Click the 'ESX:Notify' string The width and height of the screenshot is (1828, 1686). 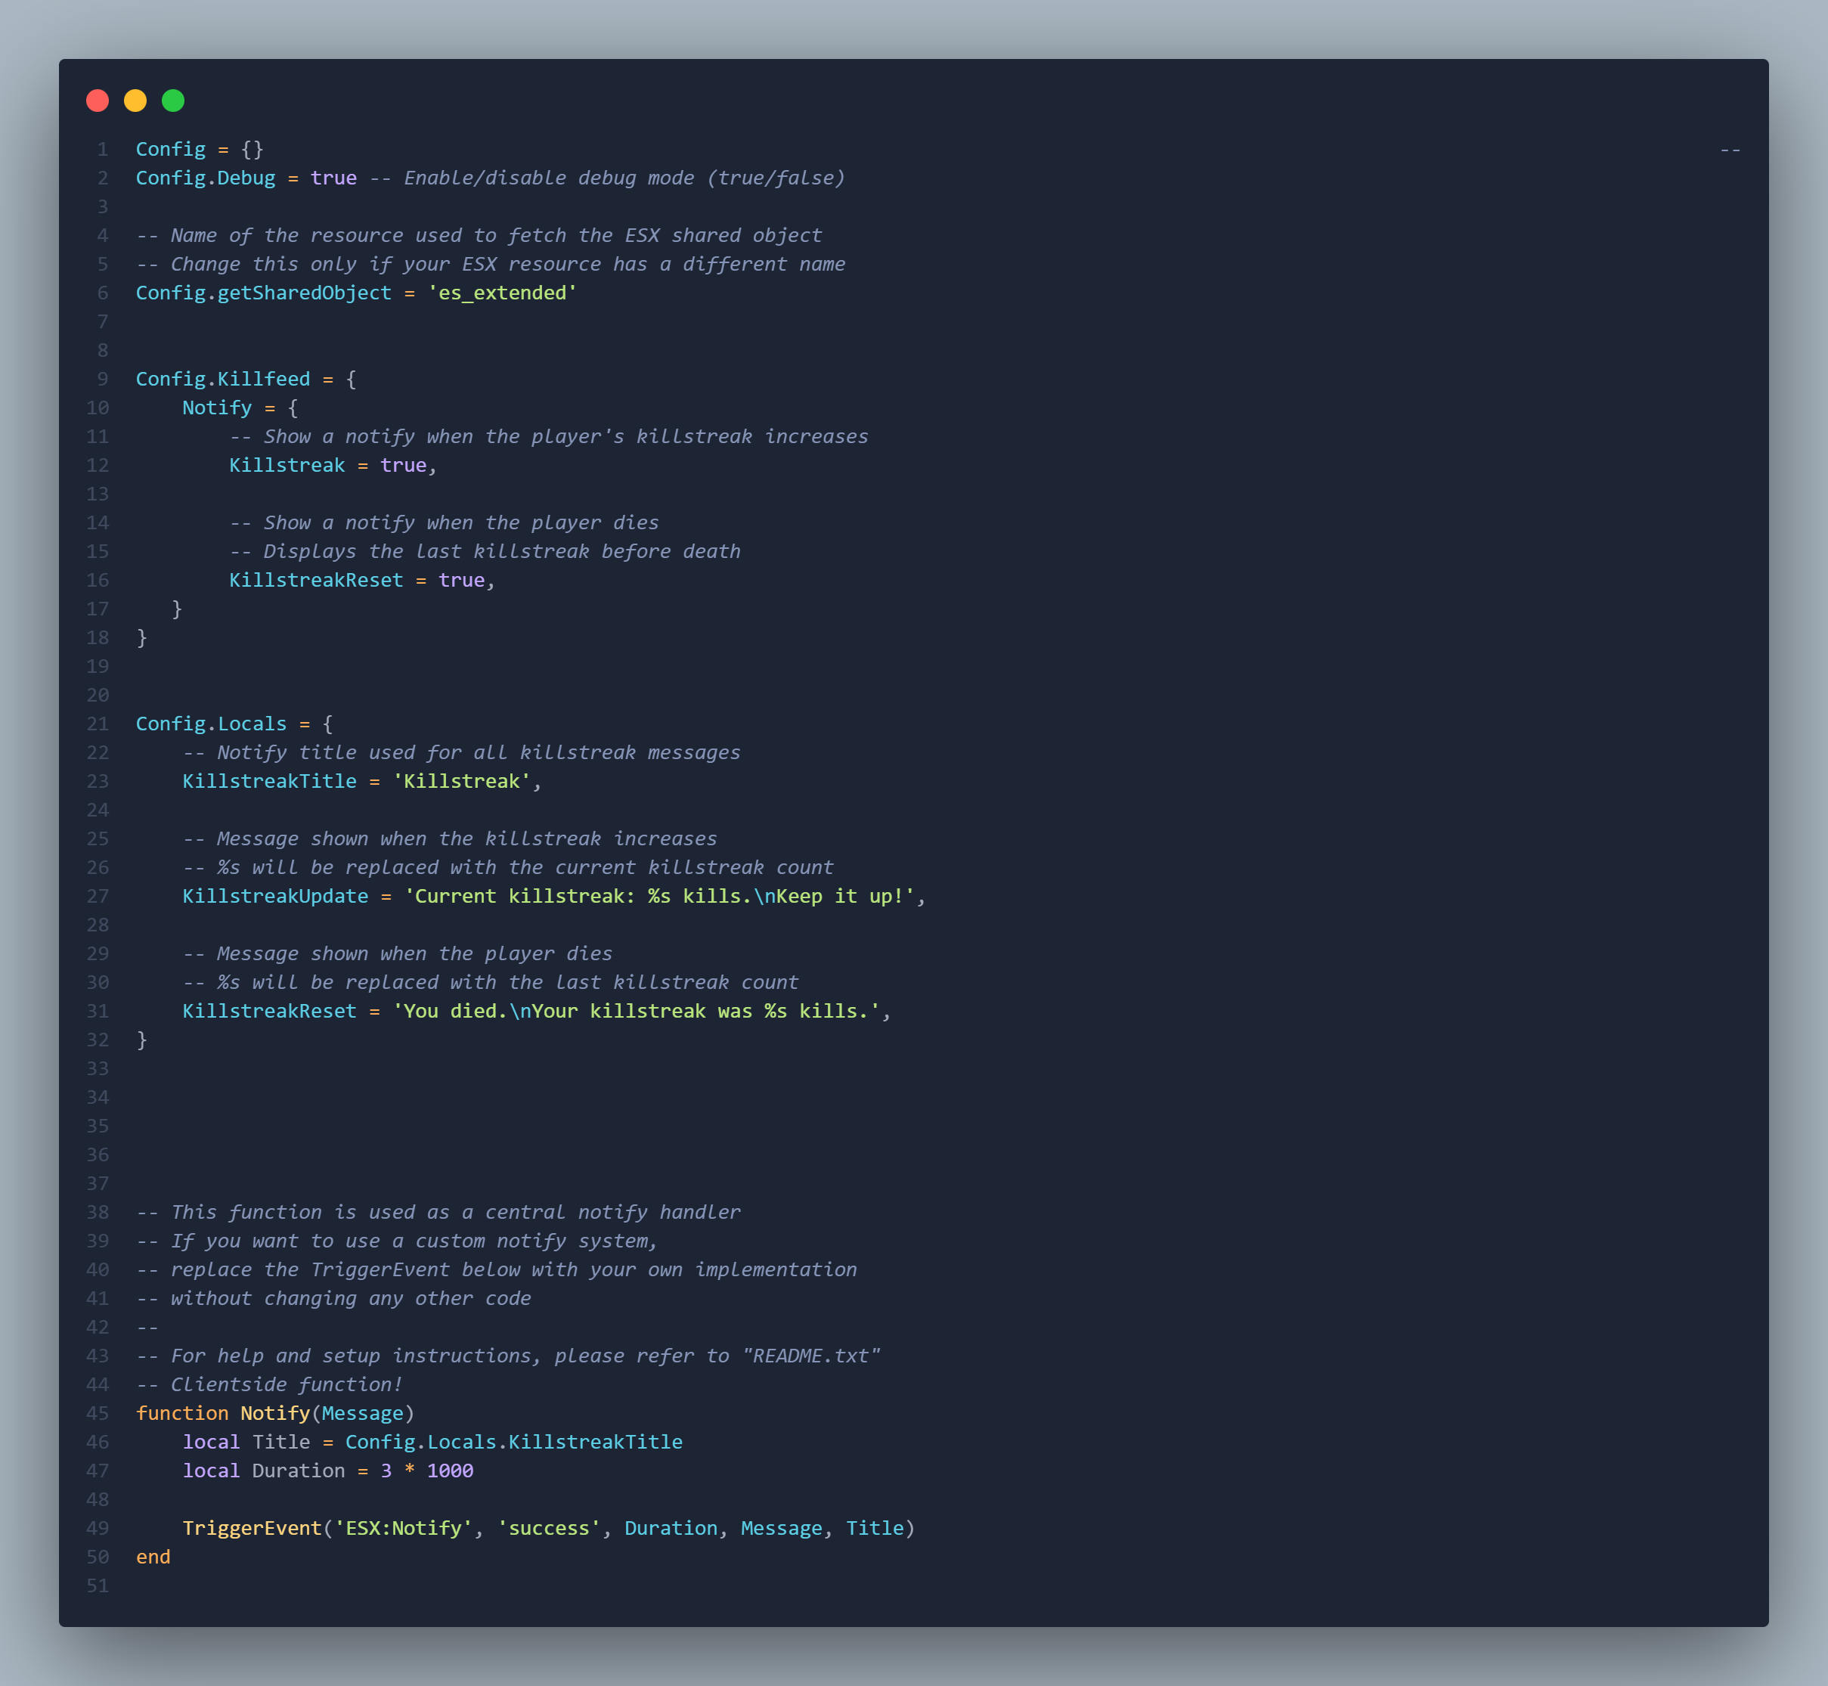click(x=403, y=1528)
